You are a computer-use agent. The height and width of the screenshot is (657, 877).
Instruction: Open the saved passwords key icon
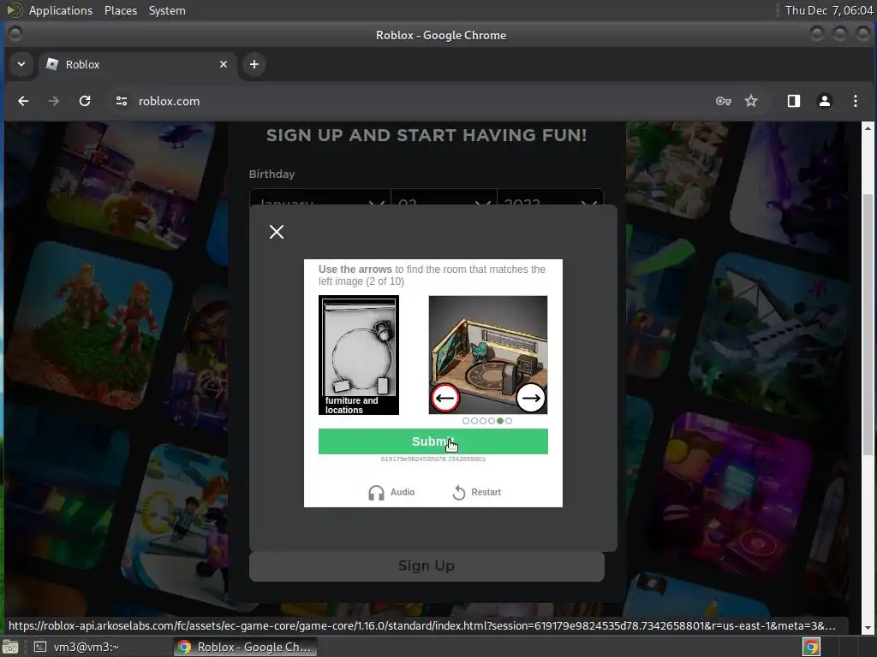click(x=723, y=101)
